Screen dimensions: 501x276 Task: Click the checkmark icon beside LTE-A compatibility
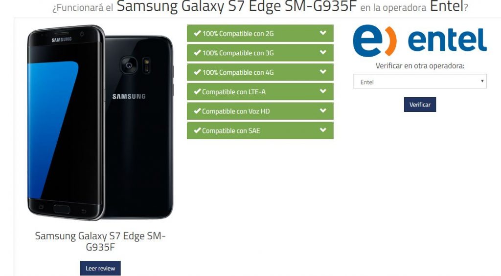click(x=197, y=91)
